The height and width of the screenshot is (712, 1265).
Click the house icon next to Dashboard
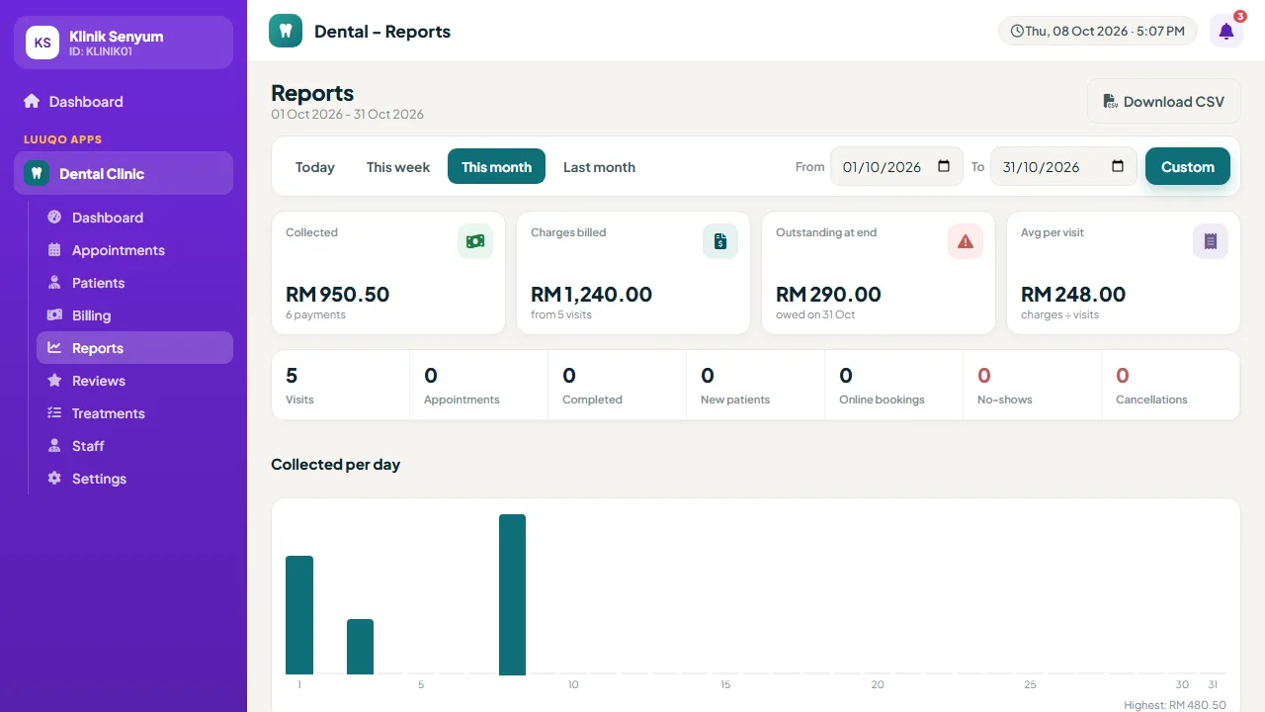(32, 101)
